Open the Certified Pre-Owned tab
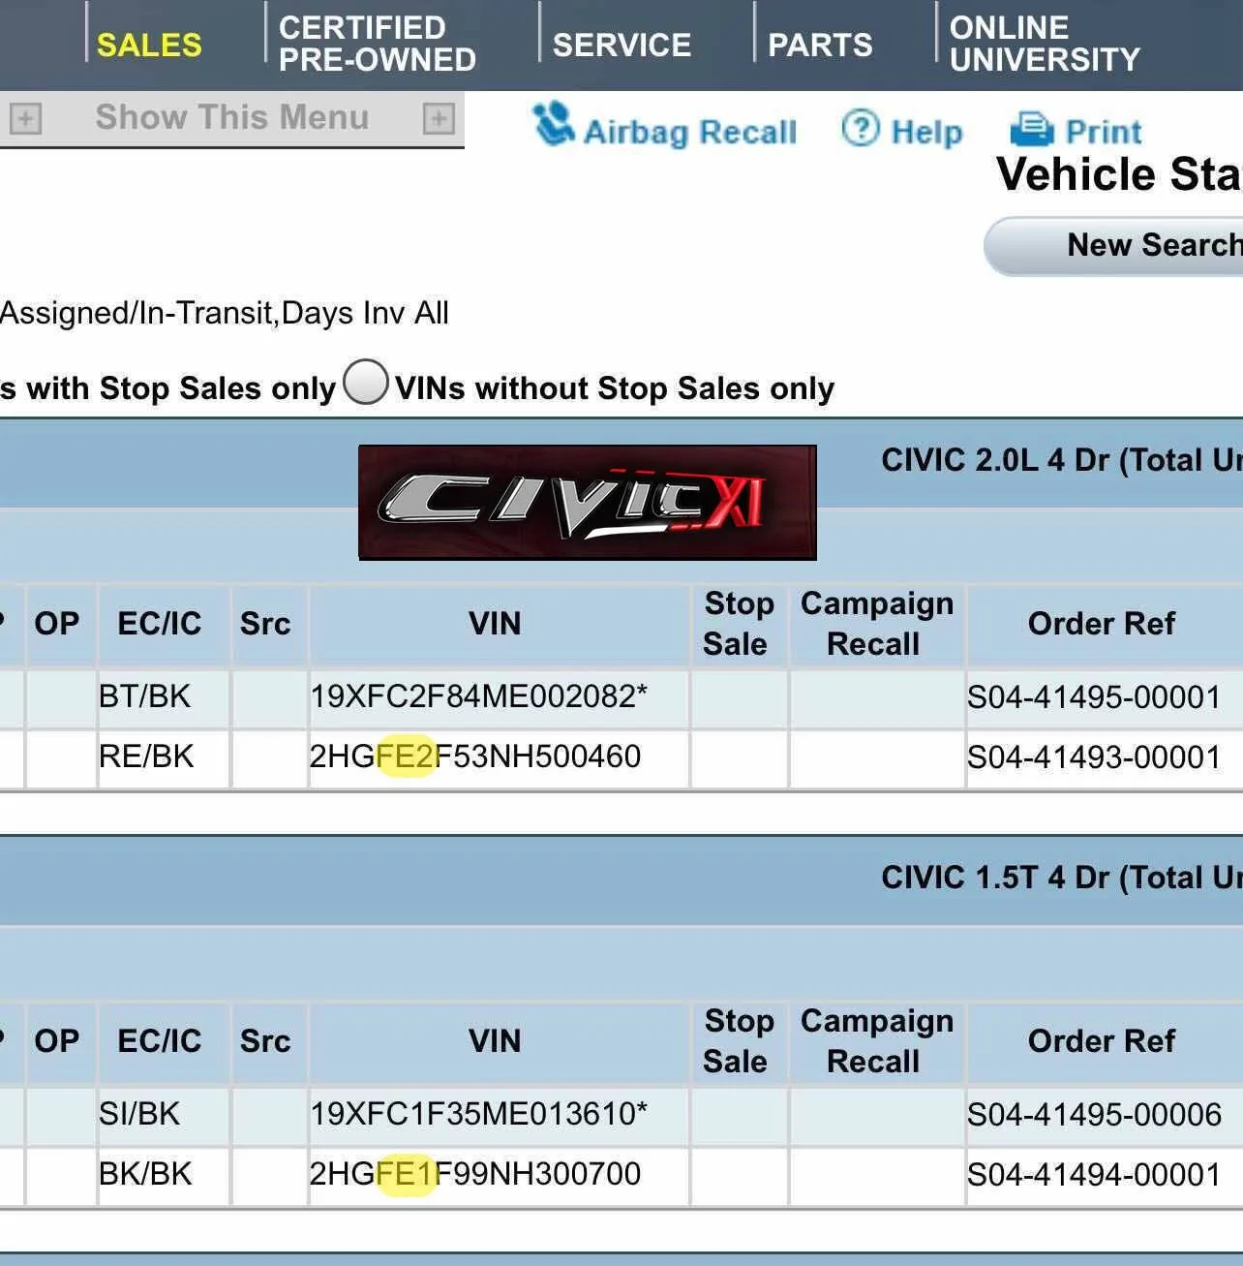The image size is (1243, 1266). [377, 44]
